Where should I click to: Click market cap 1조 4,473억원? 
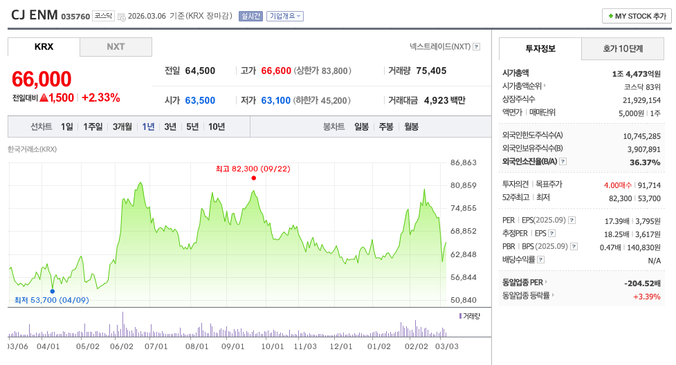(x=637, y=74)
